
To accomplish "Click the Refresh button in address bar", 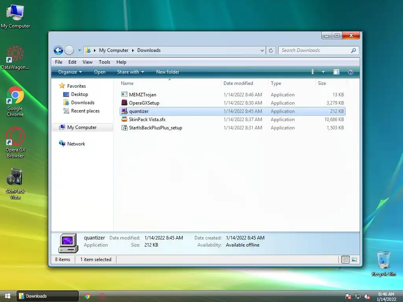I will [x=271, y=51].
